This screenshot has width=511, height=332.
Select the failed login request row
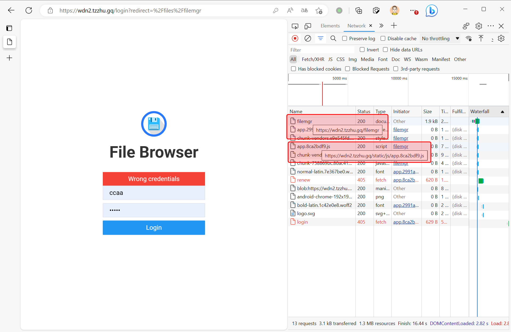tap(302, 222)
